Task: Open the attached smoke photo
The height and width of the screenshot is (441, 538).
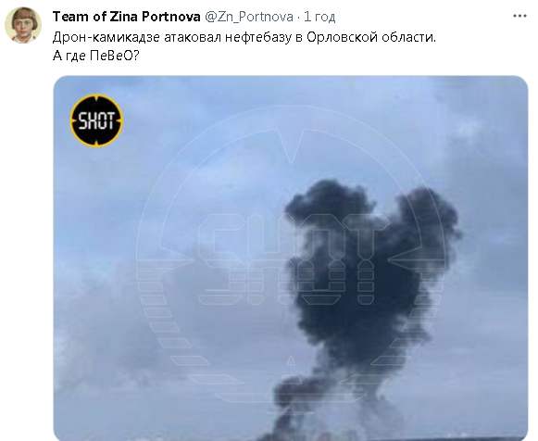Action: coord(291,258)
